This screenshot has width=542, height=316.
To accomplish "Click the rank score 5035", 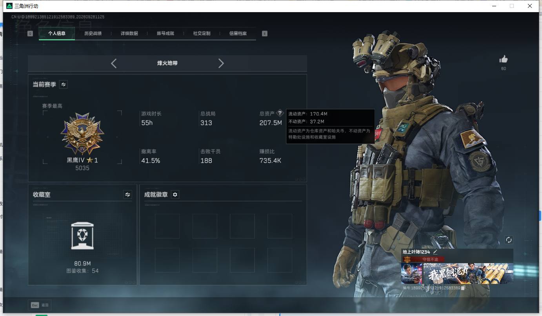I will tap(82, 168).
